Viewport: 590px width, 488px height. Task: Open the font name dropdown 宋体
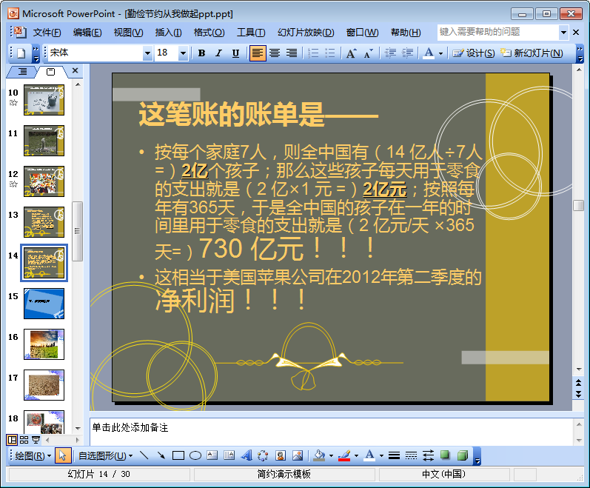coord(147,53)
